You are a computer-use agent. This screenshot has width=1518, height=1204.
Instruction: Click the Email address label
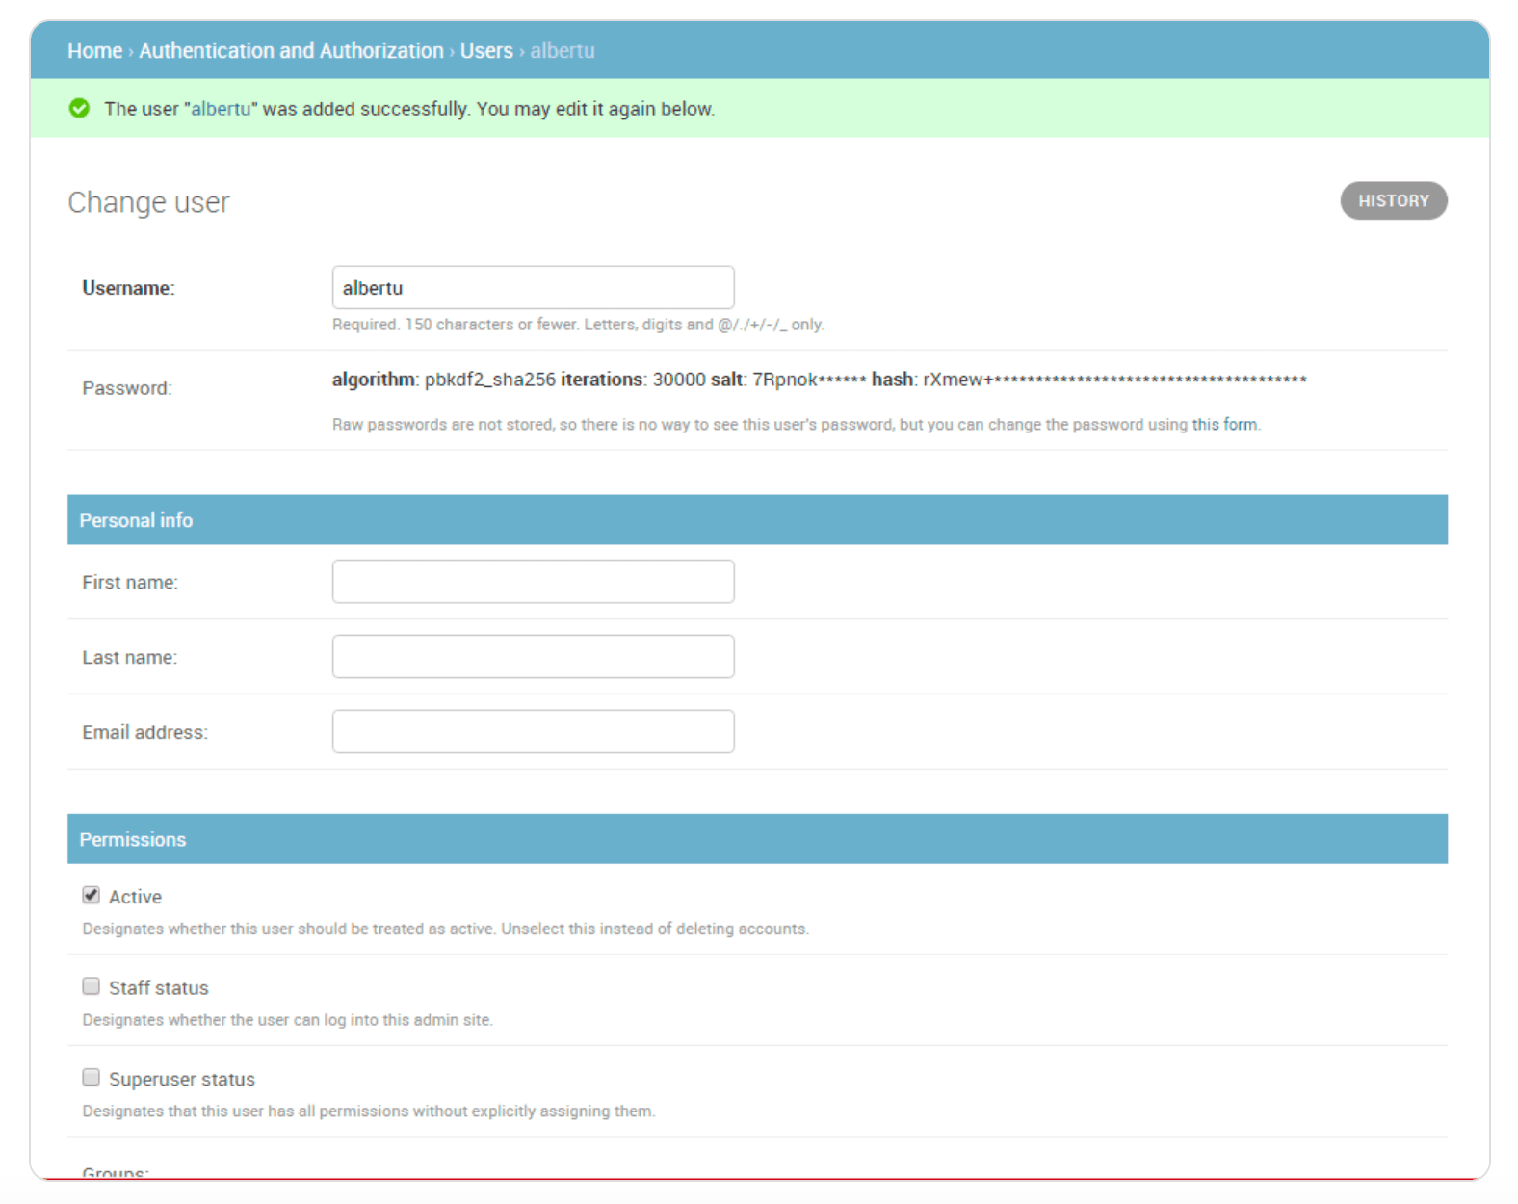point(144,733)
